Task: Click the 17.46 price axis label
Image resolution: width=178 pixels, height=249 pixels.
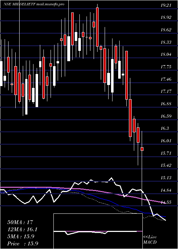Action: [166, 79]
